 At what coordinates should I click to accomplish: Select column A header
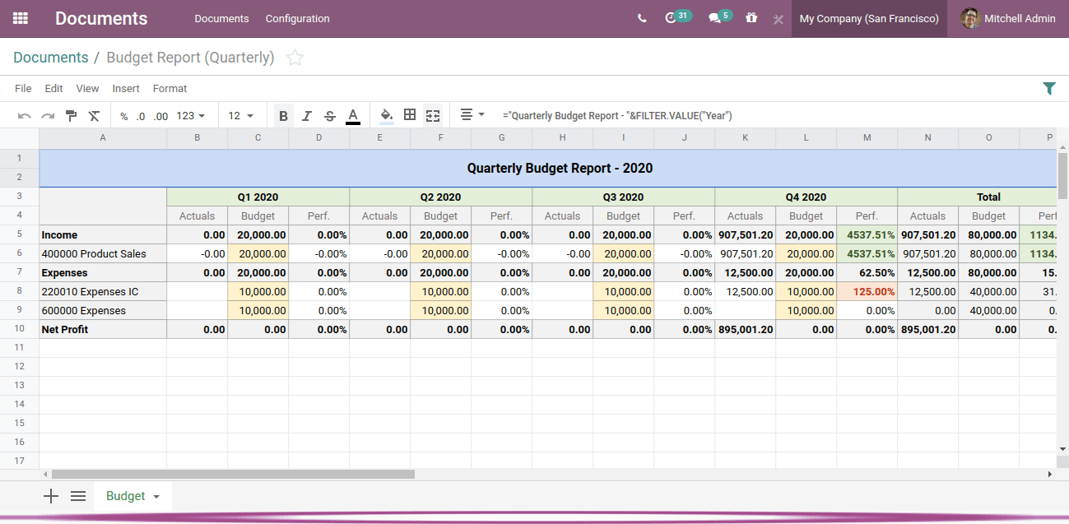(x=103, y=138)
